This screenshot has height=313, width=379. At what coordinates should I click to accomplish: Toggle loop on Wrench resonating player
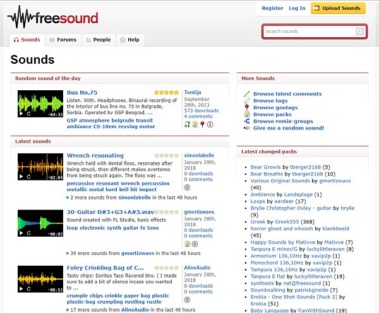click(29, 177)
